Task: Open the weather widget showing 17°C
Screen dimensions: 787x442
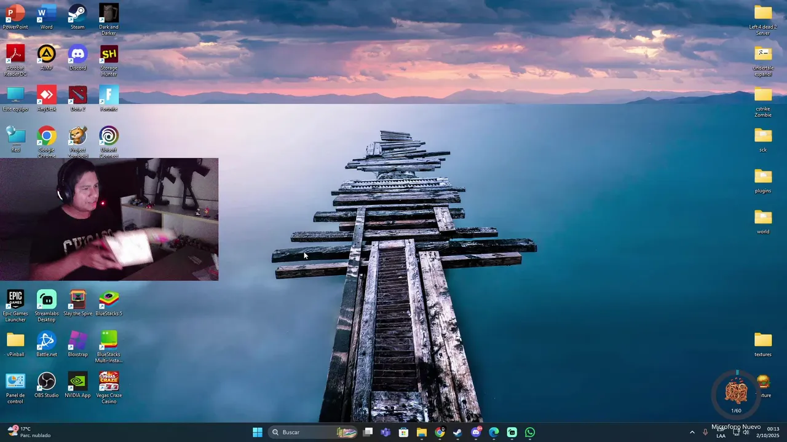Action: (x=30, y=432)
